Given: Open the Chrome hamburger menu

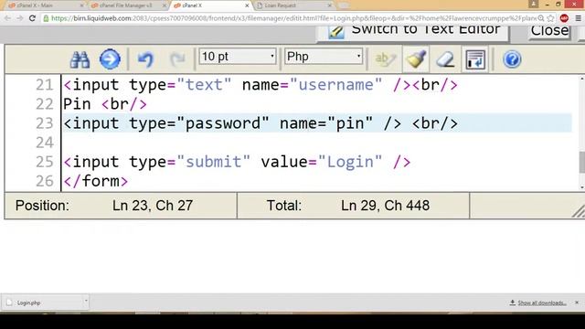Looking at the screenshot, I should [x=578, y=18].
